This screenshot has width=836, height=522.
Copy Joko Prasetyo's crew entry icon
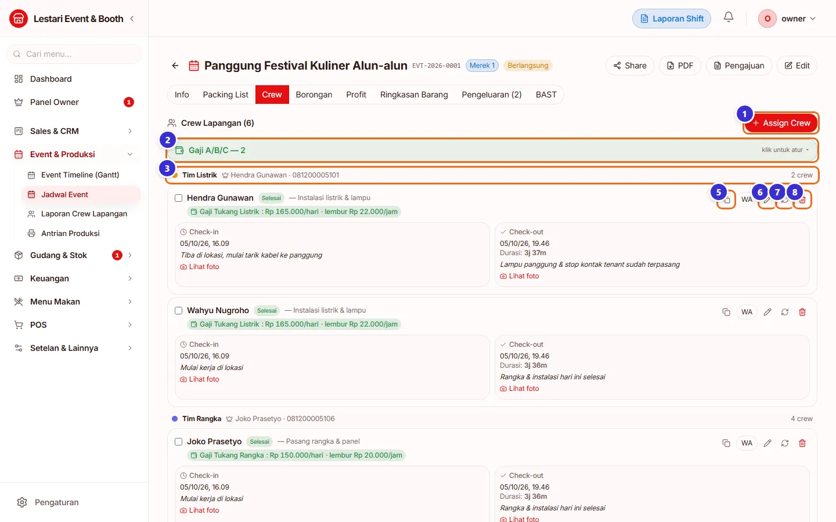coord(726,443)
